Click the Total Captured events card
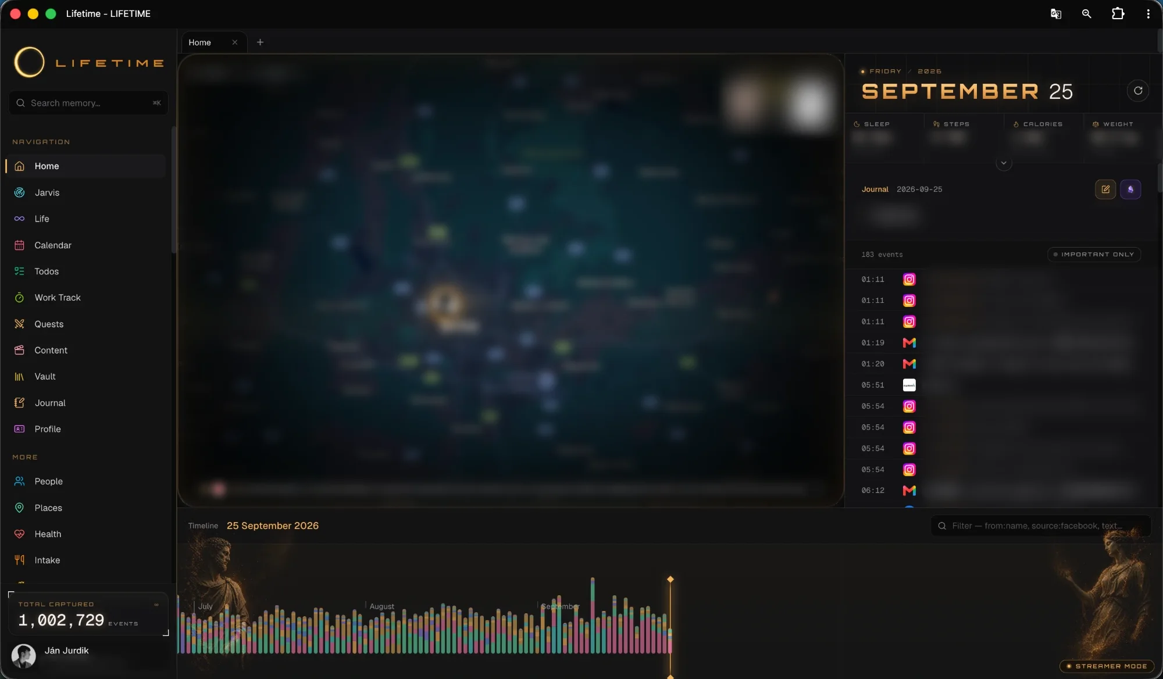 (88, 614)
